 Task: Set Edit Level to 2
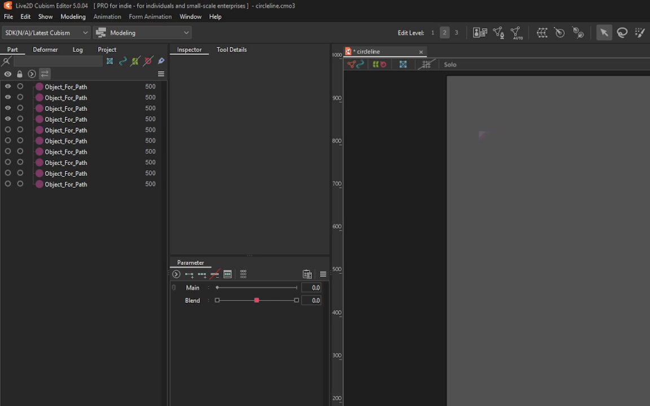click(445, 33)
